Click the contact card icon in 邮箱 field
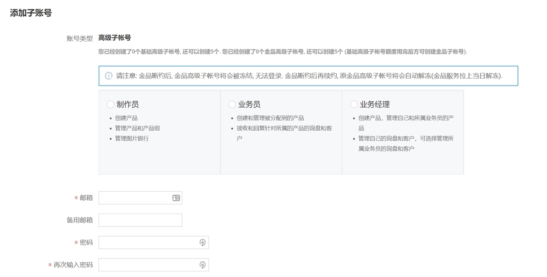The image size is (547, 277). pyautogui.click(x=176, y=198)
